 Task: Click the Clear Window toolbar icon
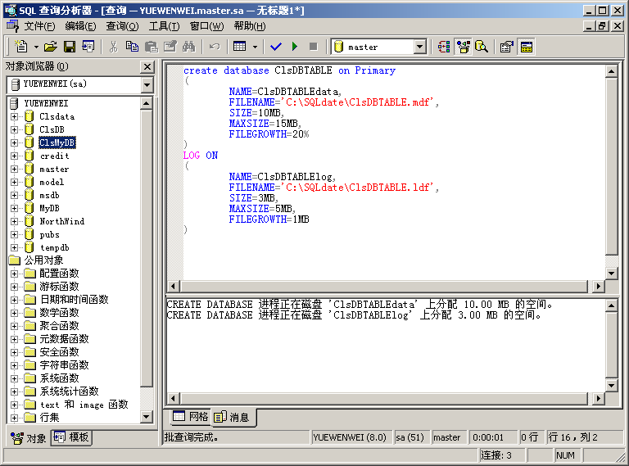tap(170, 47)
